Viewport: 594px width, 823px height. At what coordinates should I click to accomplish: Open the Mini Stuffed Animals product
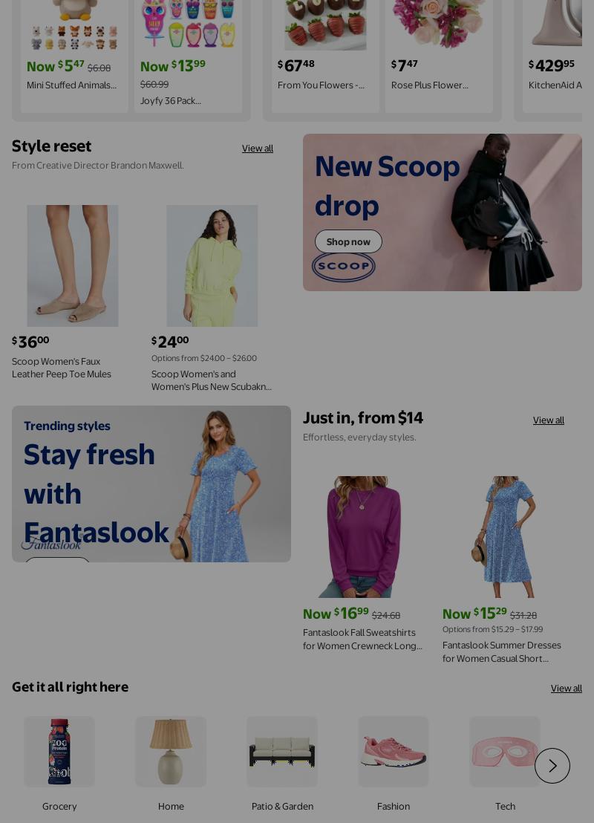[x=71, y=85]
